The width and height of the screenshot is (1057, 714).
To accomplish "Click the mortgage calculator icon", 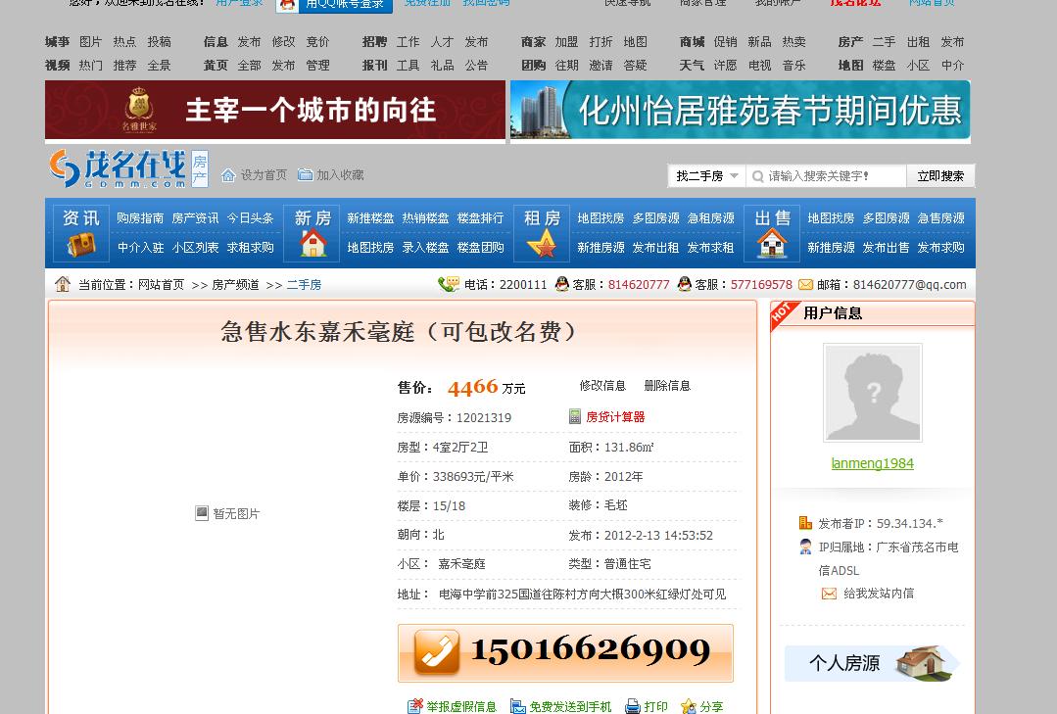I will (575, 417).
